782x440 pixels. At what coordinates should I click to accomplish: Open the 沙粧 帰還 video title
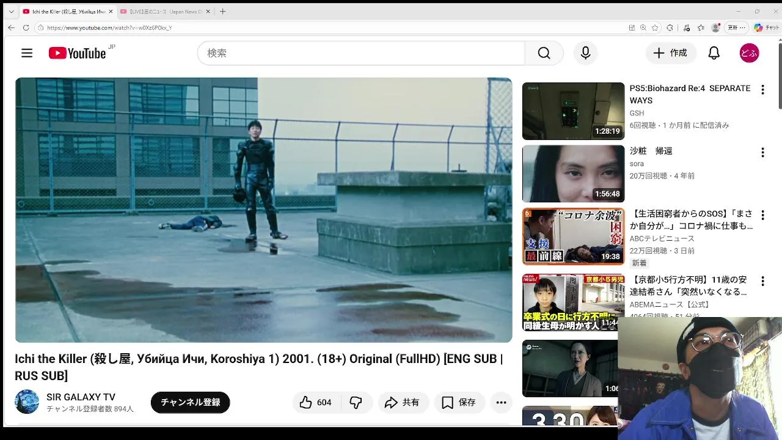tap(651, 151)
